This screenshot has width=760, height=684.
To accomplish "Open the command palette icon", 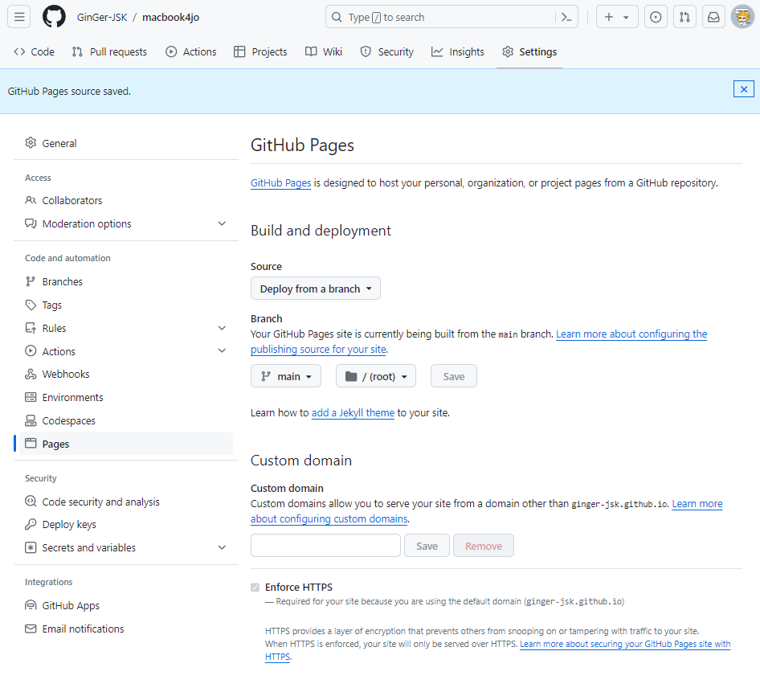I will coord(566,18).
